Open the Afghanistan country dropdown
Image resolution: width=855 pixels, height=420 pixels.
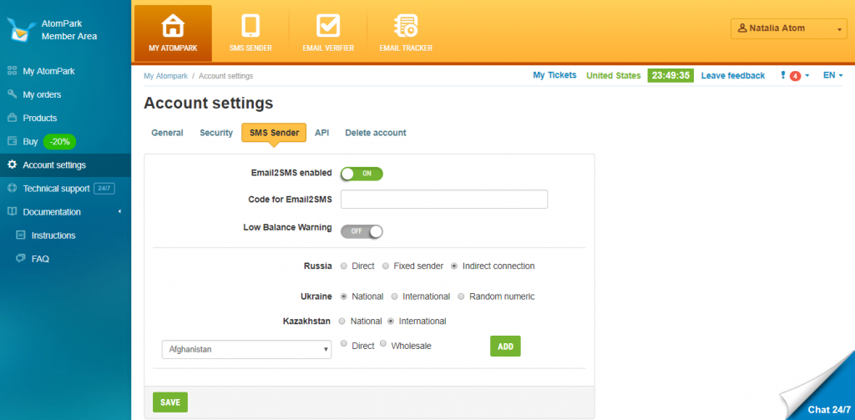pos(246,349)
